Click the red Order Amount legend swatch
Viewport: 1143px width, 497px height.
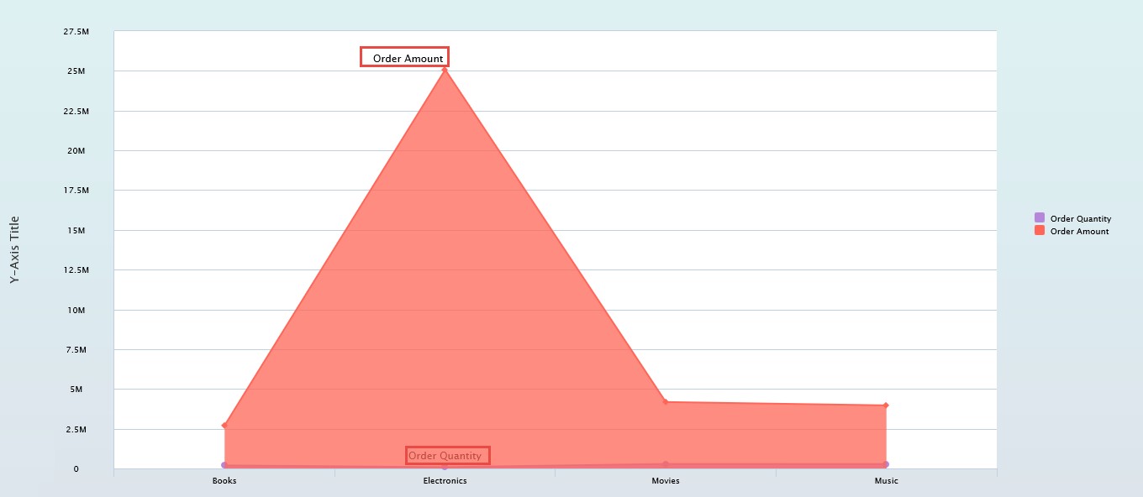(x=1040, y=231)
